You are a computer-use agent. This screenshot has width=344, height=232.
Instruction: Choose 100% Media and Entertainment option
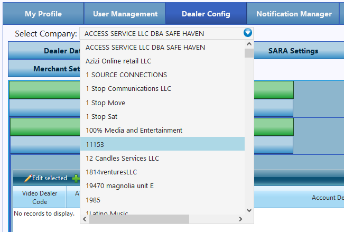click(x=134, y=130)
